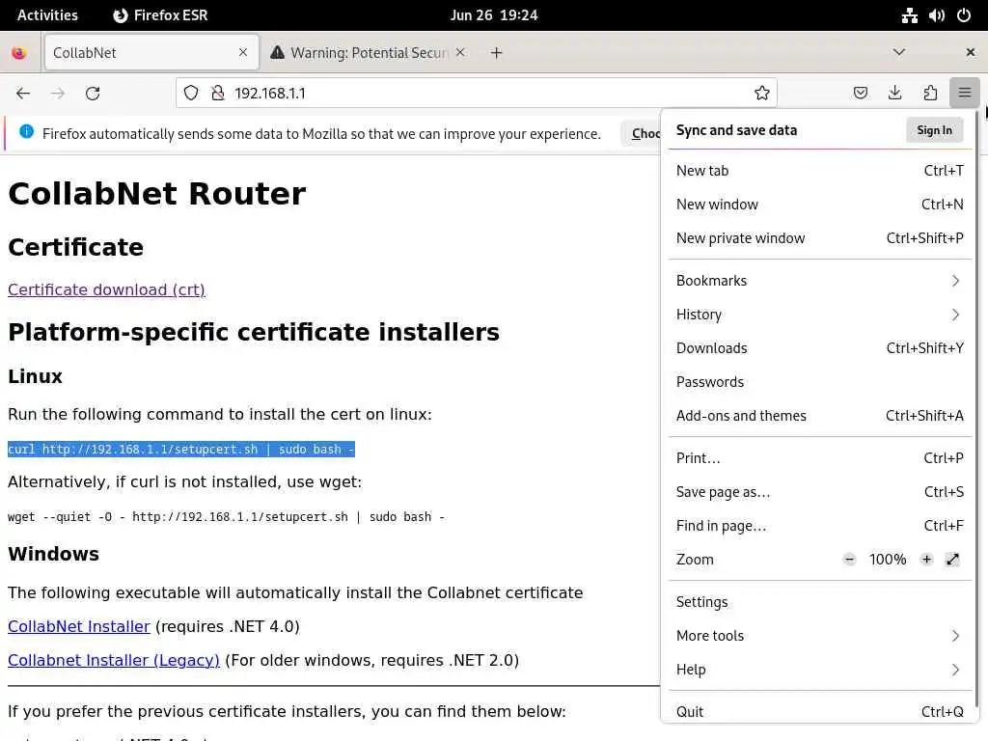Open network status icon in top bar
The image size is (988, 741).
coord(909,15)
